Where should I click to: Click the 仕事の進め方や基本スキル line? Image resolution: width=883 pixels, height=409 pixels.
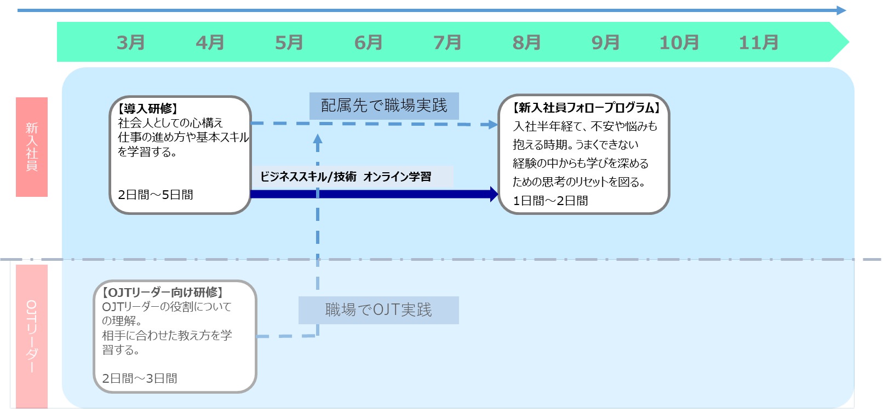[184, 137]
